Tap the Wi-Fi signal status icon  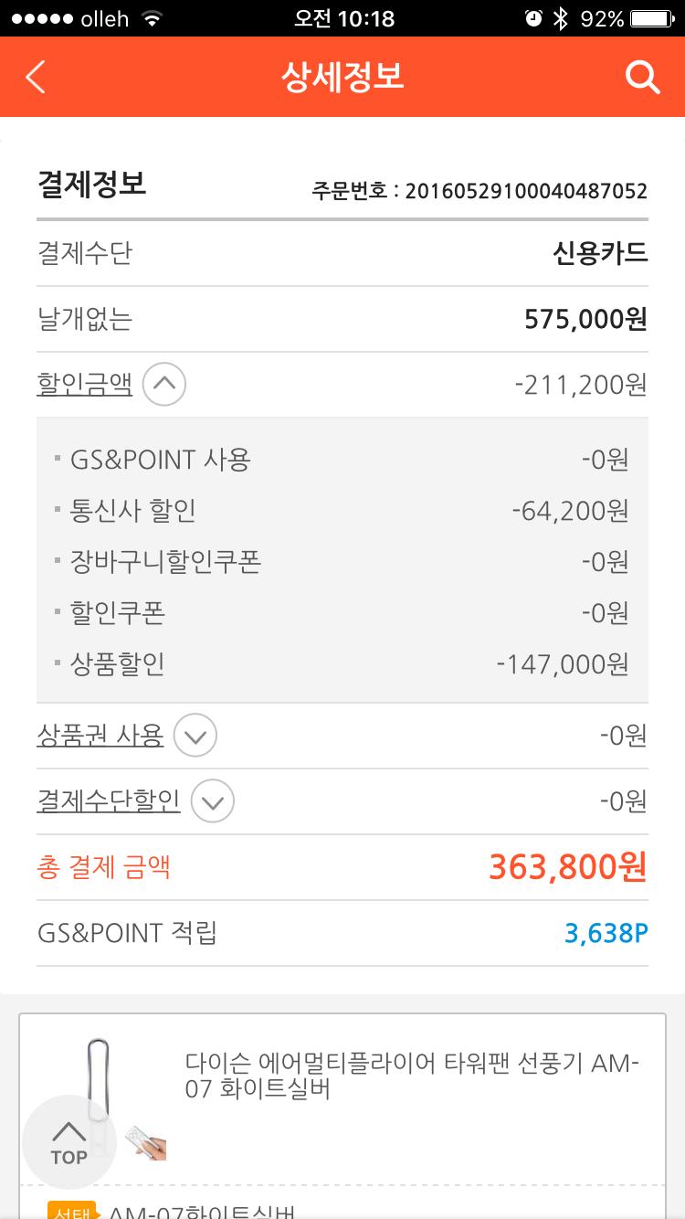(x=153, y=18)
